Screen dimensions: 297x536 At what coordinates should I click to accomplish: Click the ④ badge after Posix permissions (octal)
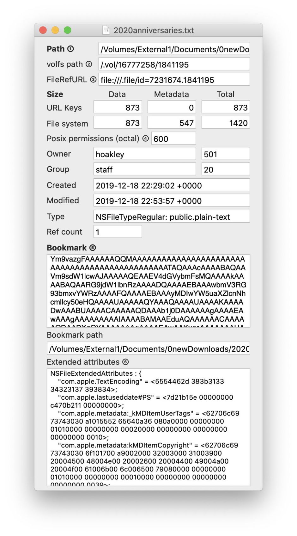pyautogui.click(x=145, y=138)
